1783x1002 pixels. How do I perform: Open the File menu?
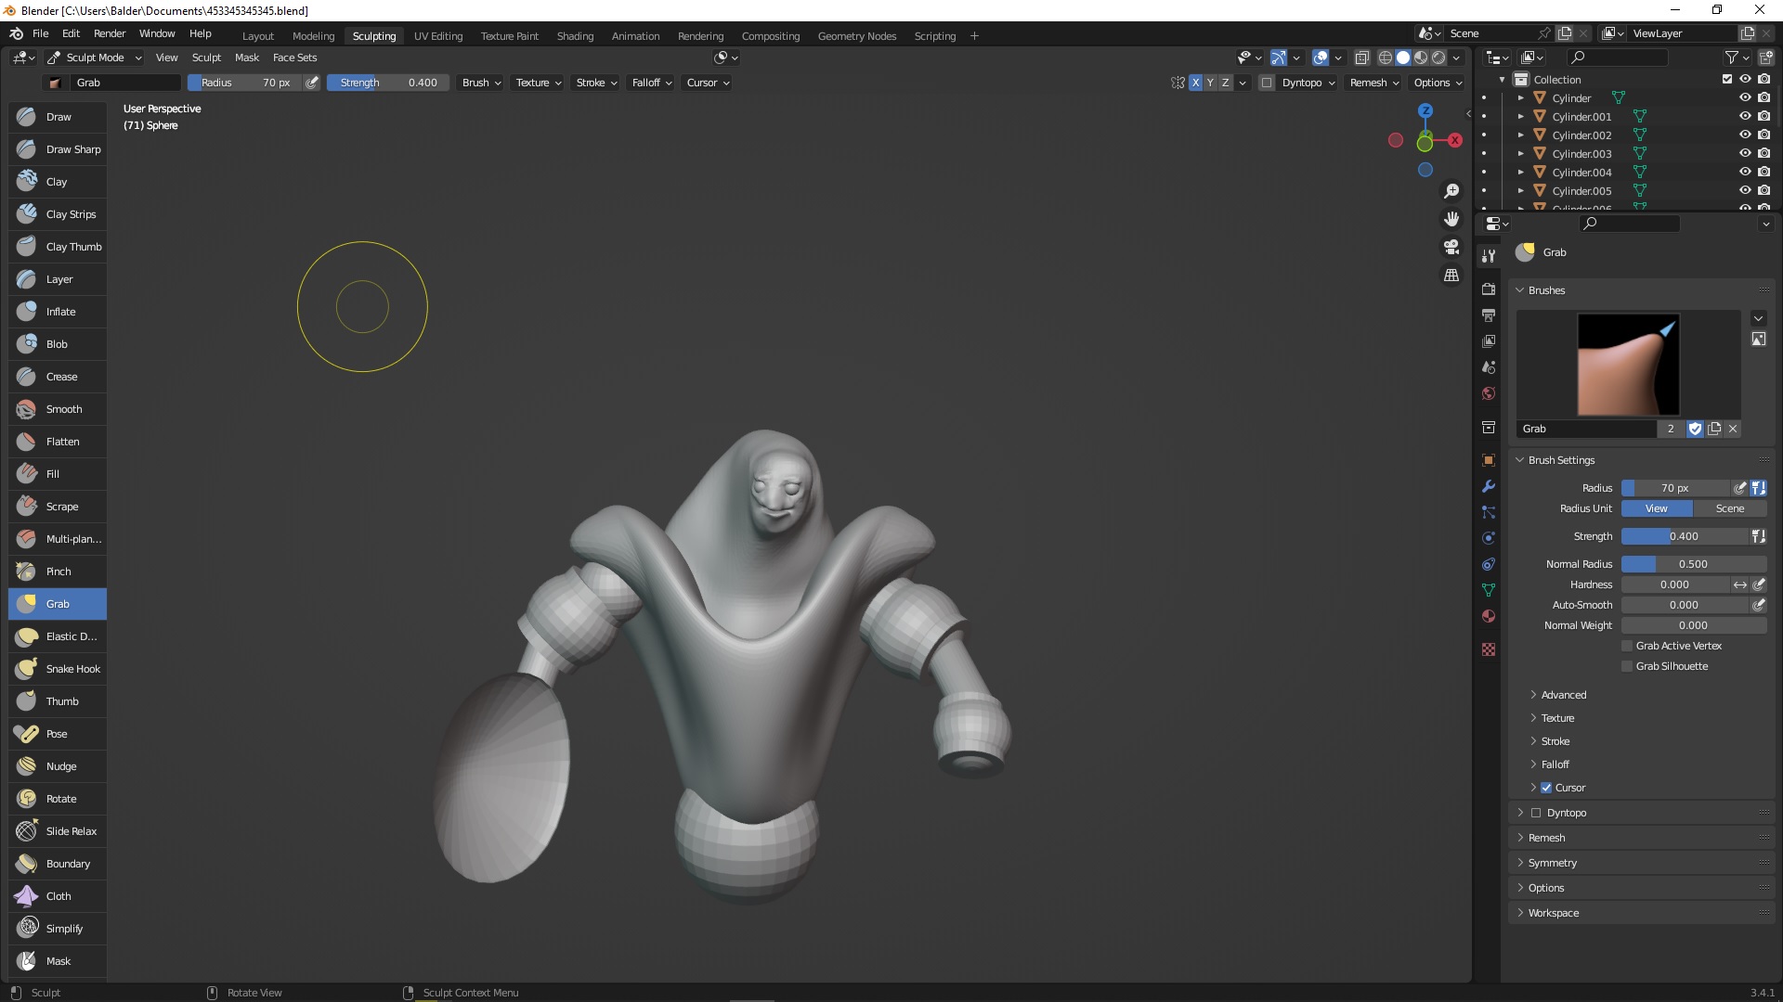coord(40,33)
